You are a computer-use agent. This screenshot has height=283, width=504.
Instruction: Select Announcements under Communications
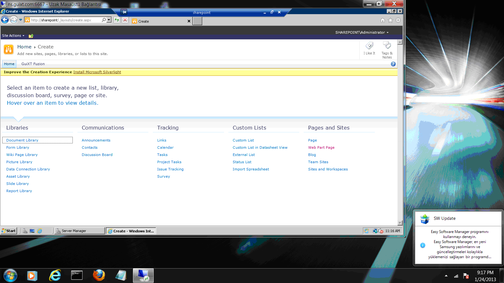click(96, 140)
